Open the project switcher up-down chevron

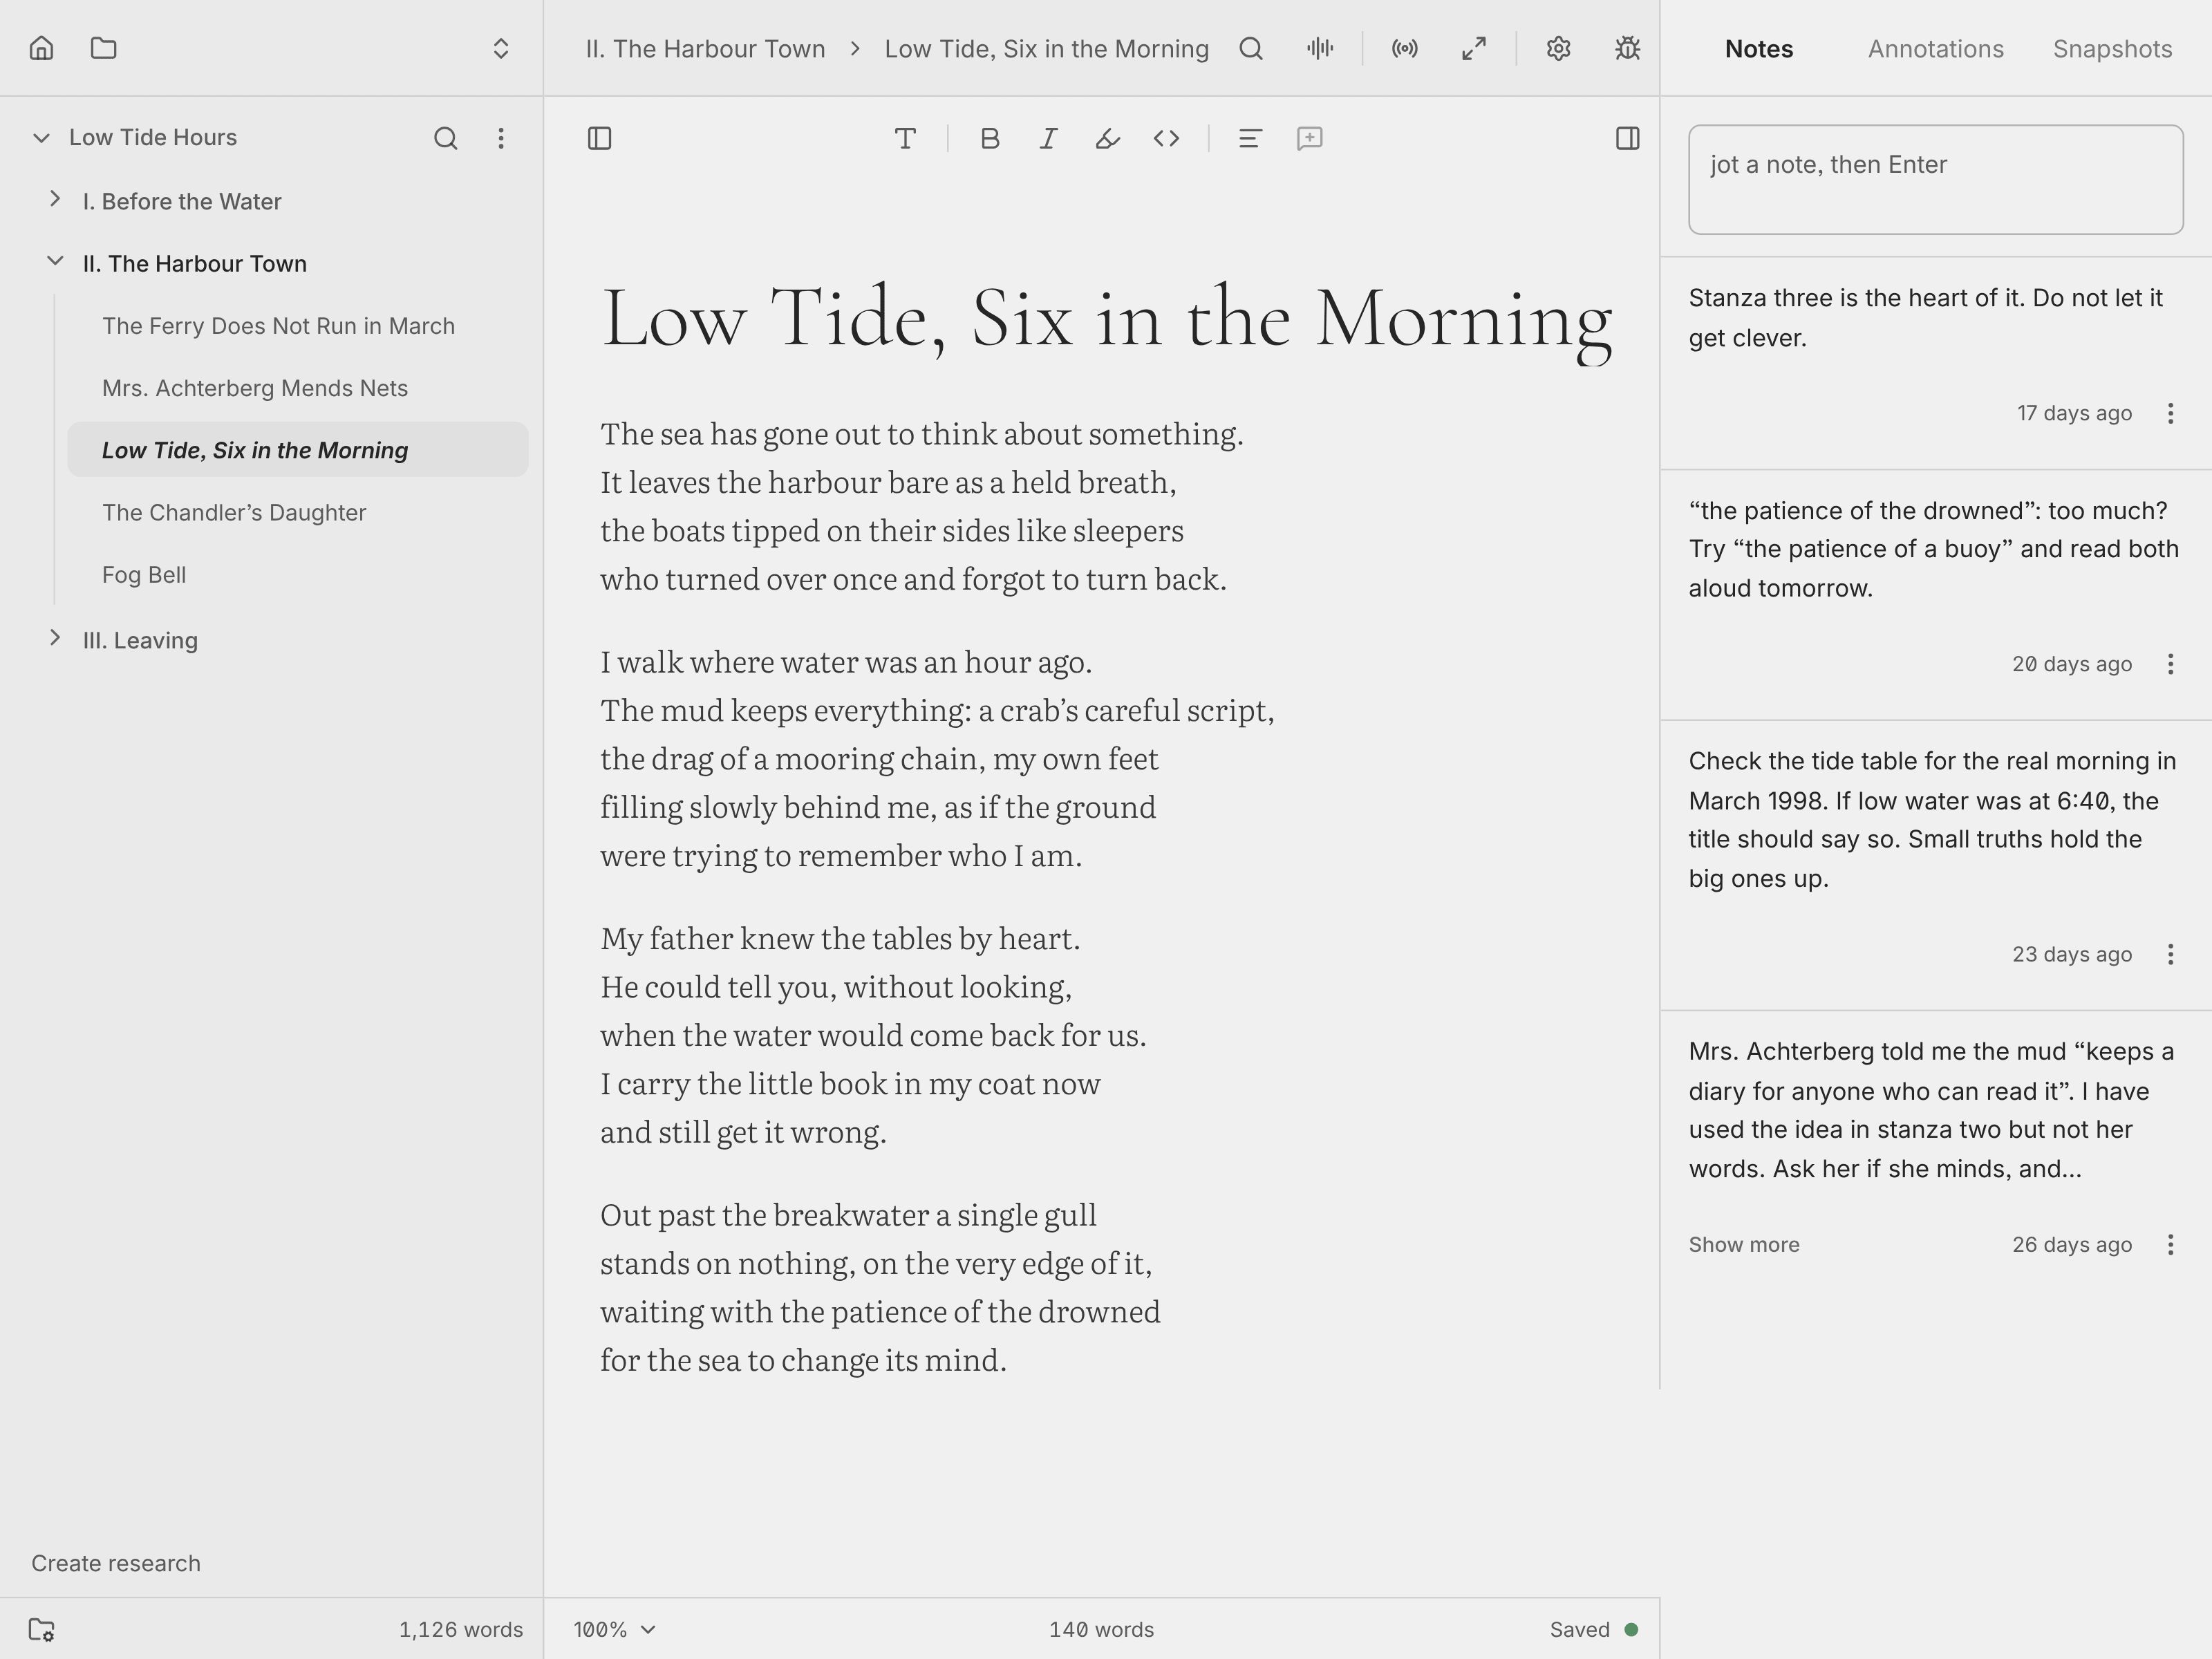[501, 48]
